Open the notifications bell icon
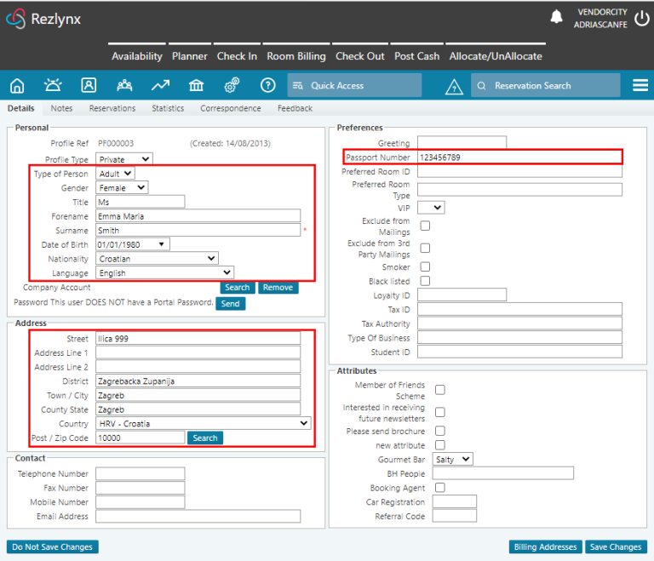The width and height of the screenshot is (654, 561). click(556, 17)
